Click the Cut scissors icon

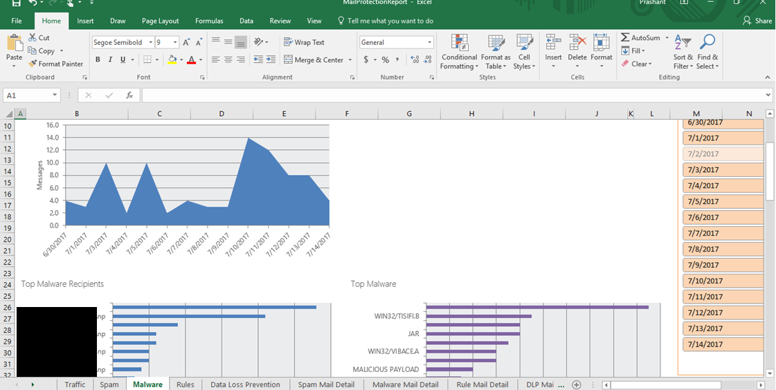(33, 37)
